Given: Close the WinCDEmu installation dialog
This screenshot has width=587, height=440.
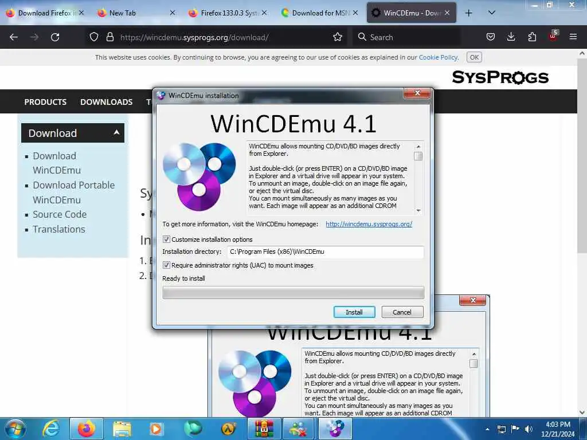Looking at the screenshot, I should pyautogui.click(x=417, y=93).
